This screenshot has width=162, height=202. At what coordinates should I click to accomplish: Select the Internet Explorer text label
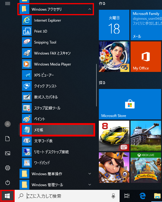pyautogui.click(x=48, y=20)
